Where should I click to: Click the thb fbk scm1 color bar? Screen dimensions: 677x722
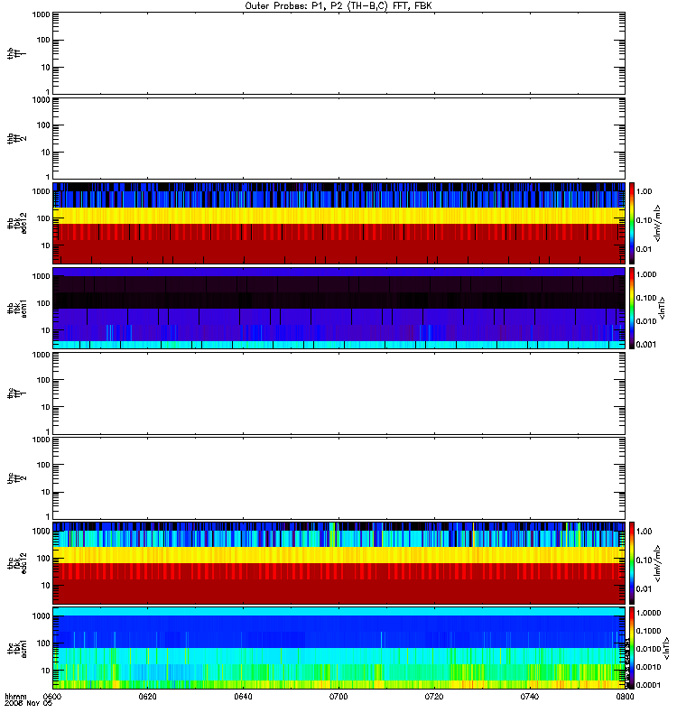click(x=632, y=308)
